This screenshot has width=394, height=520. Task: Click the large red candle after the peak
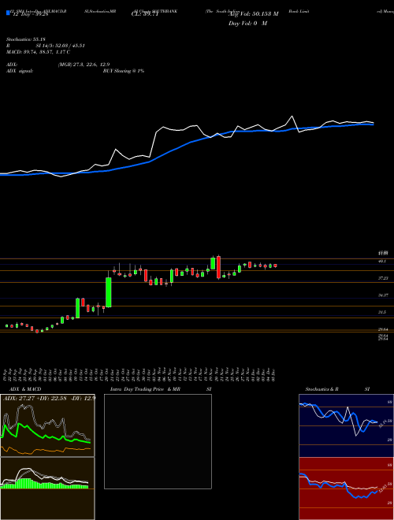tap(218, 267)
